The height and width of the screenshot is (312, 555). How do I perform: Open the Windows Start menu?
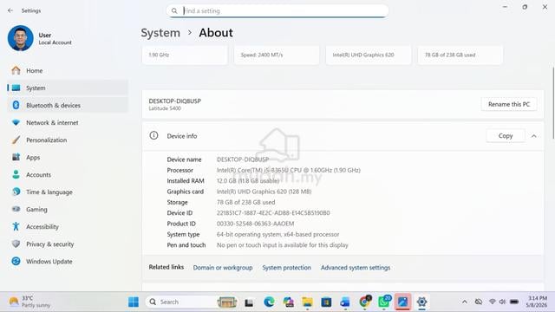point(134,302)
